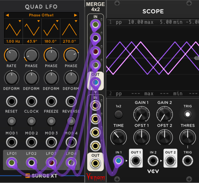Click the upper Merge OUT jack with blue center

coord(95,82)
